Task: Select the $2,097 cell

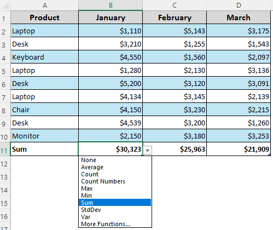Action: (x=239, y=57)
